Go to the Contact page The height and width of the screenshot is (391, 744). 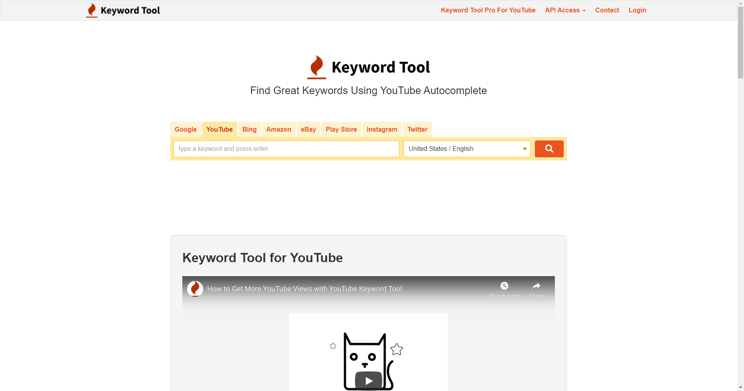(607, 10)
